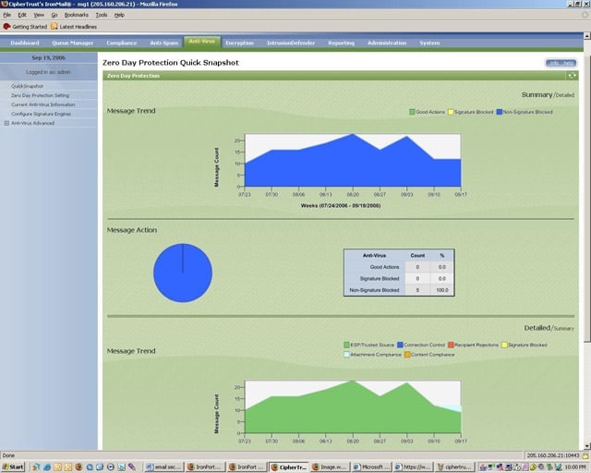Switch the top chart to Detailed view
This screenshot has width=591, height=473.
[565, 95]
